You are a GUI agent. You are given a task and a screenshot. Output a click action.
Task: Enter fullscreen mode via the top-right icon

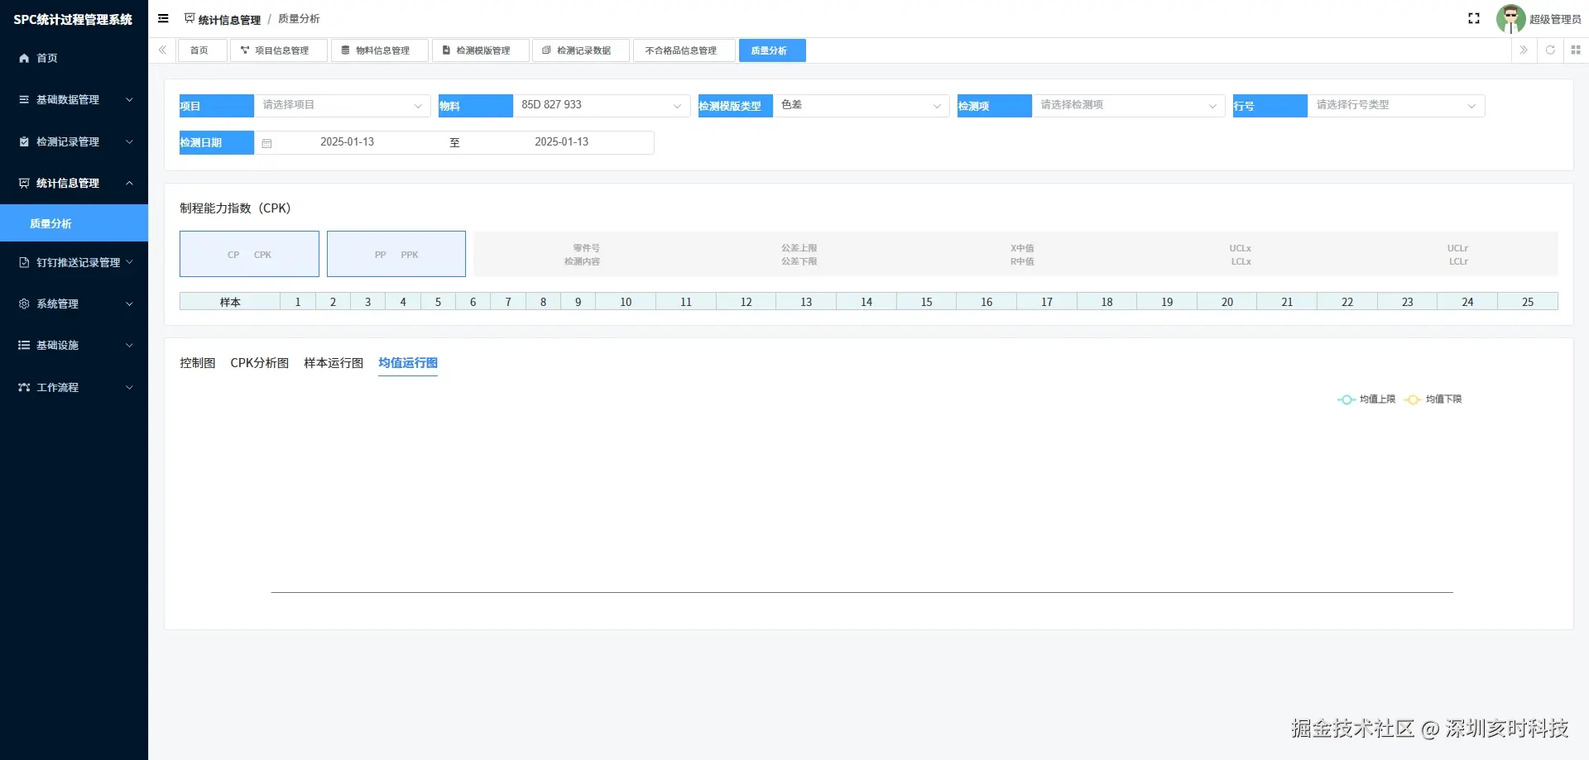click(x=1474, y=18)
